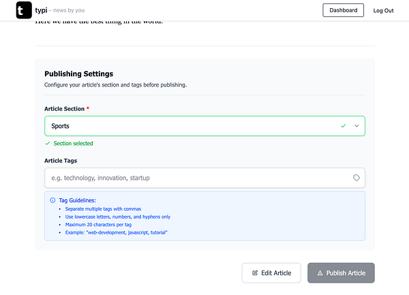The width and height of the screenshot is (409, 295).
Task: Click the Publishing Settings heading
Action: pos(78,74)
